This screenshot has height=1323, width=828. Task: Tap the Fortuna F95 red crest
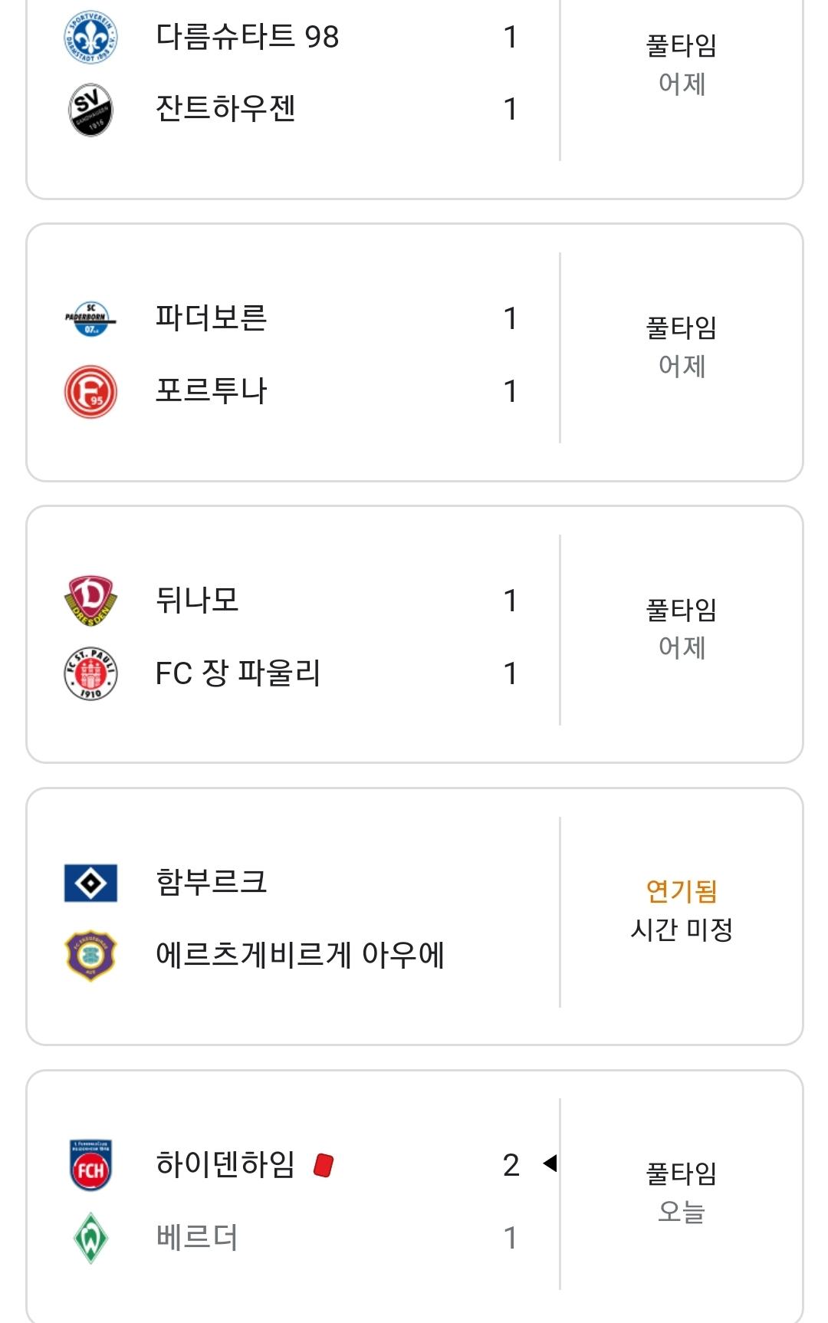[90, 391]
